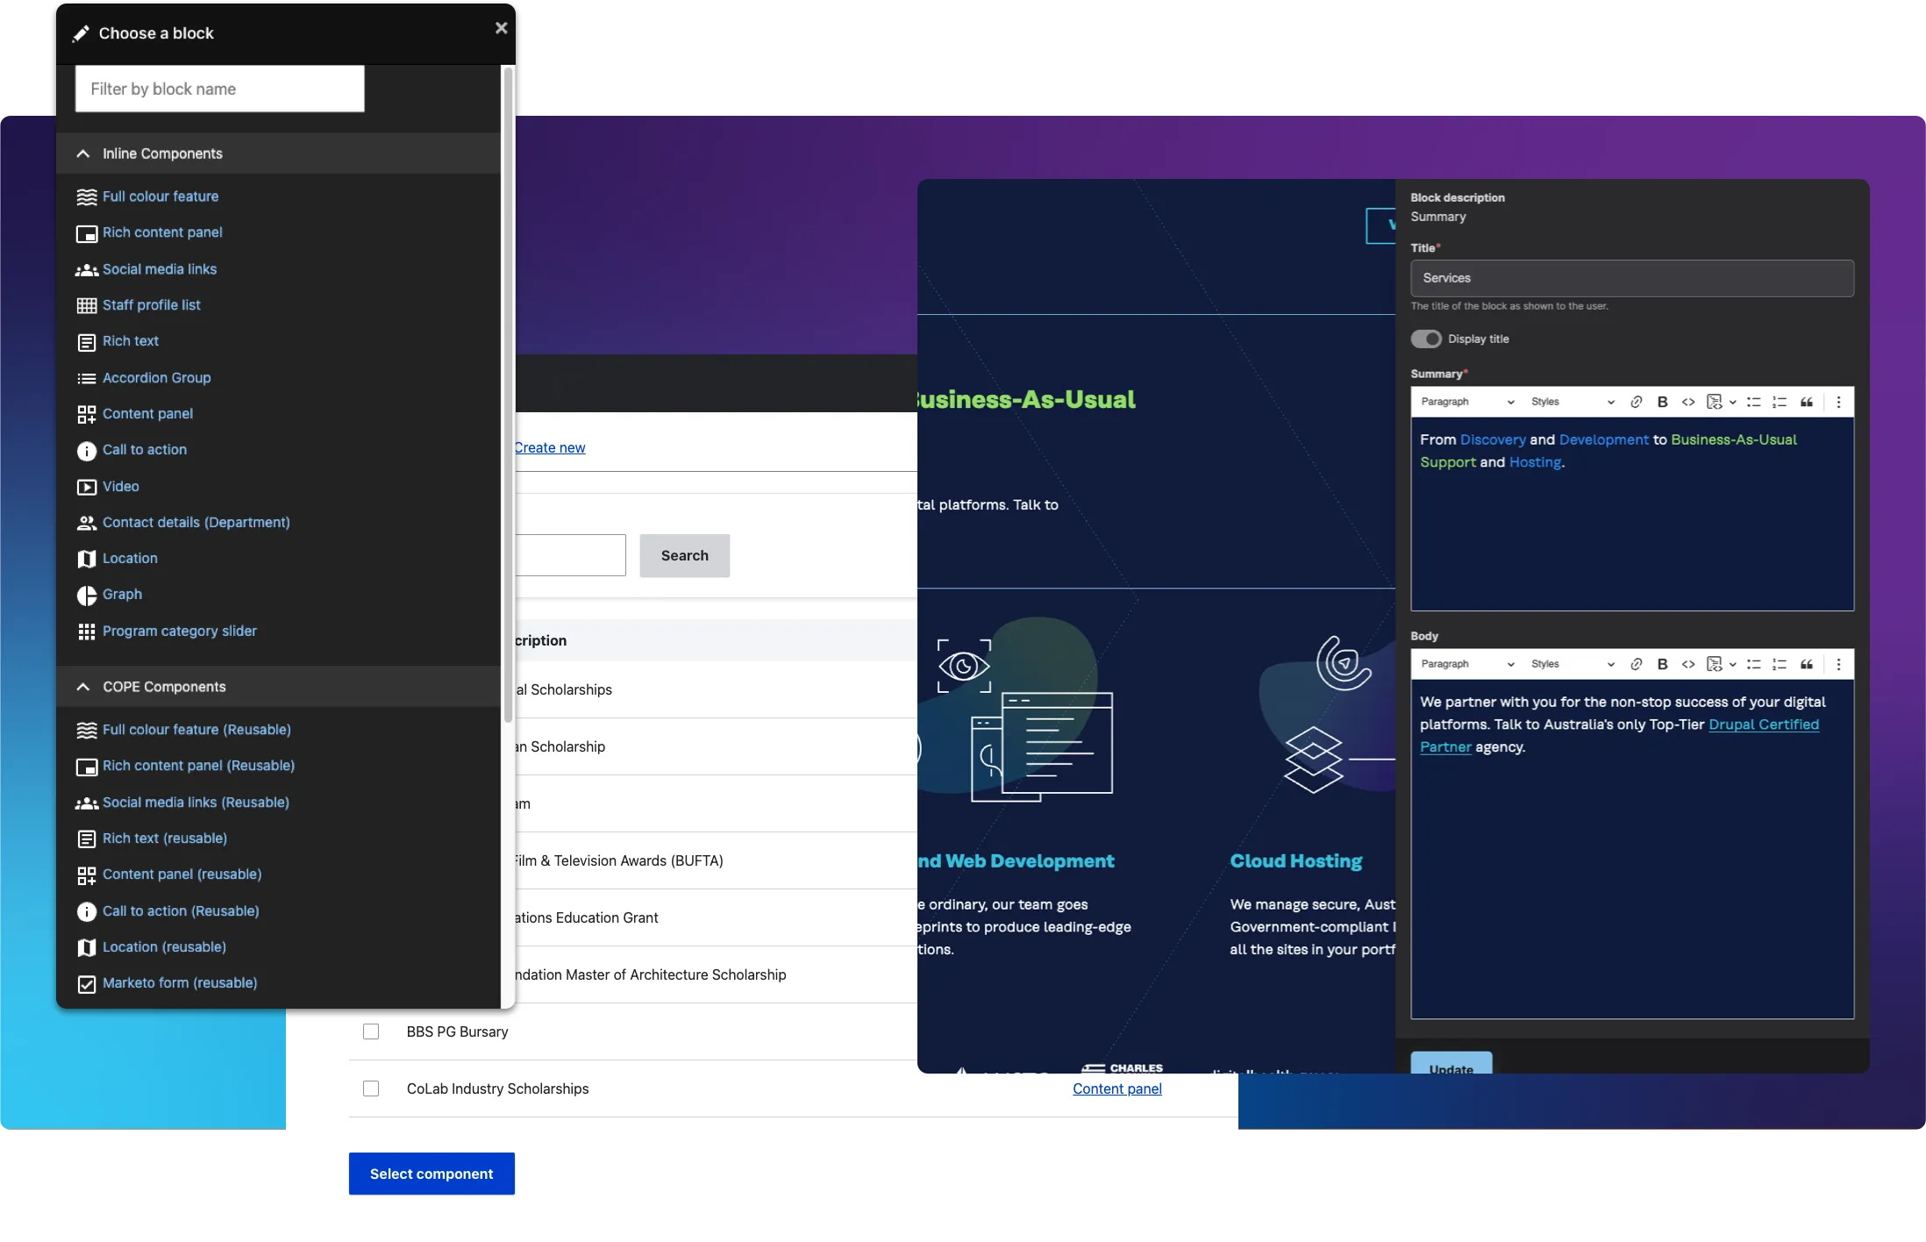
Task: Insert numbered list in Body editor
Action: pos(1780,665)
